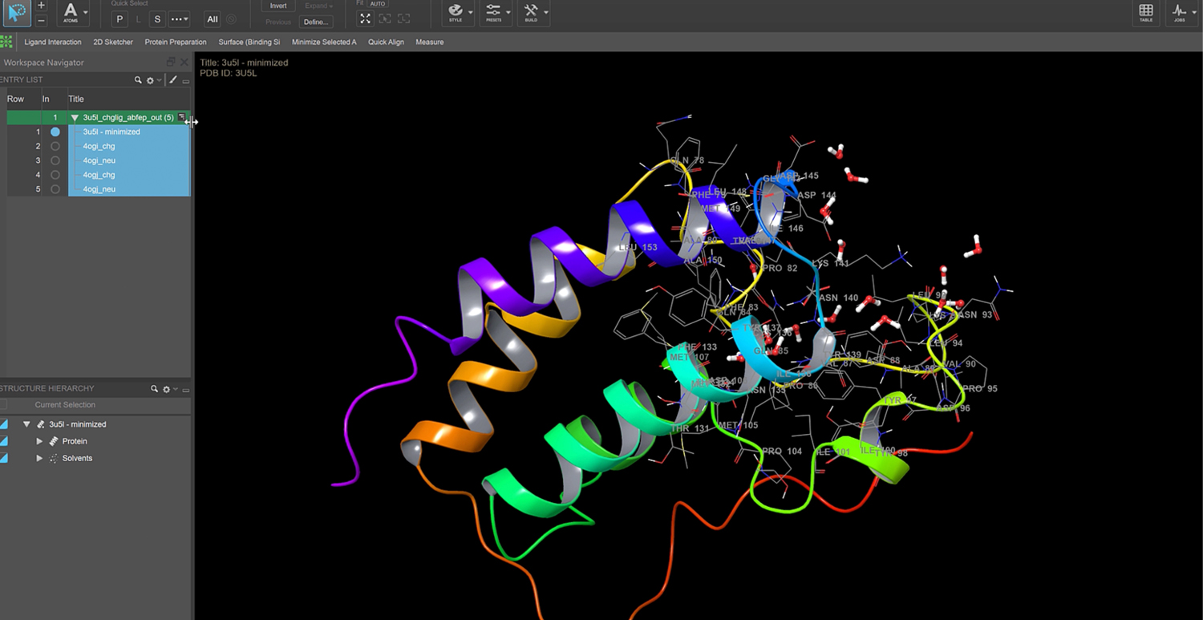Click the Invert selection button
The width and height of the screenshot is (1203, 620).
click(277, 6)
